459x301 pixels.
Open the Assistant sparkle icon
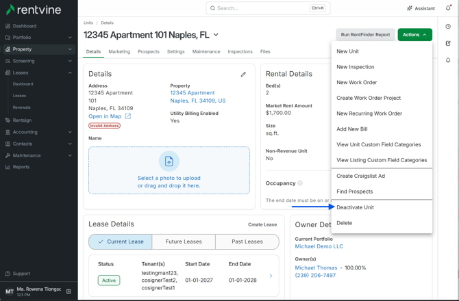[x=410, y=8]
